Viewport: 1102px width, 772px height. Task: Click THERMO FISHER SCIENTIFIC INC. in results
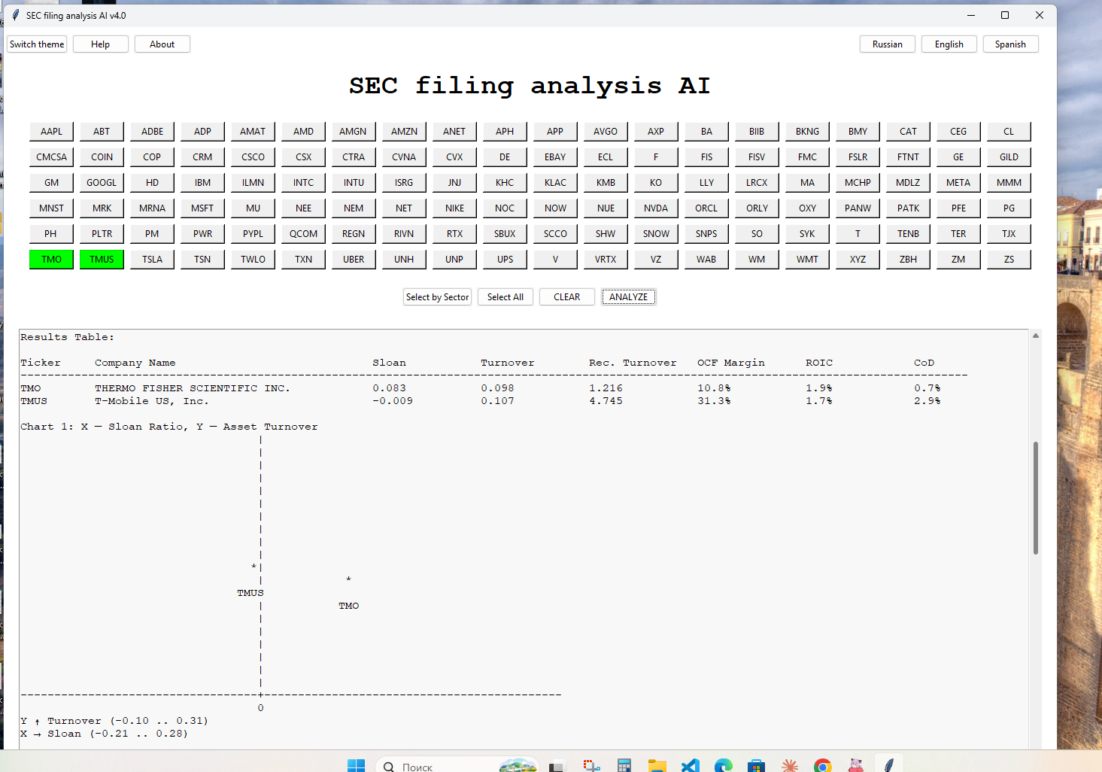pos(192,388)
